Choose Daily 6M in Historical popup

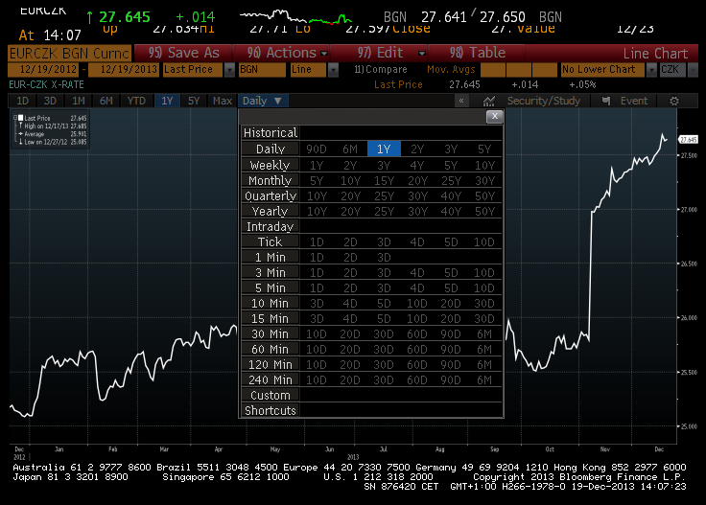coord(350,149)
